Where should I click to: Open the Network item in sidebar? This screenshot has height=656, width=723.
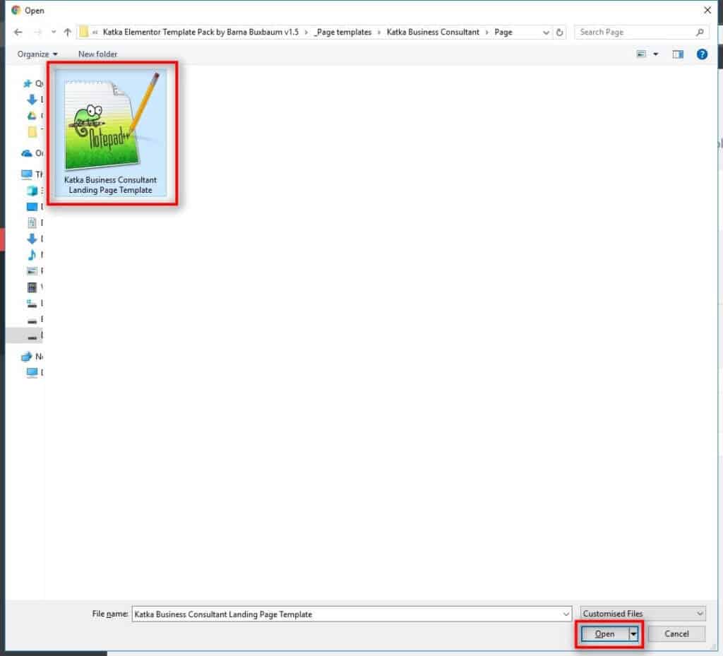point(28,357)
